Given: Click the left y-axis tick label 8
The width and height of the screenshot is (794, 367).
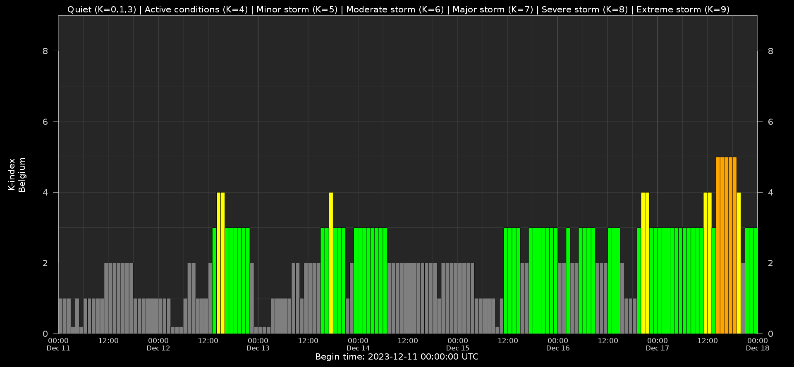Looking at the screenshot, I should 45,51.
